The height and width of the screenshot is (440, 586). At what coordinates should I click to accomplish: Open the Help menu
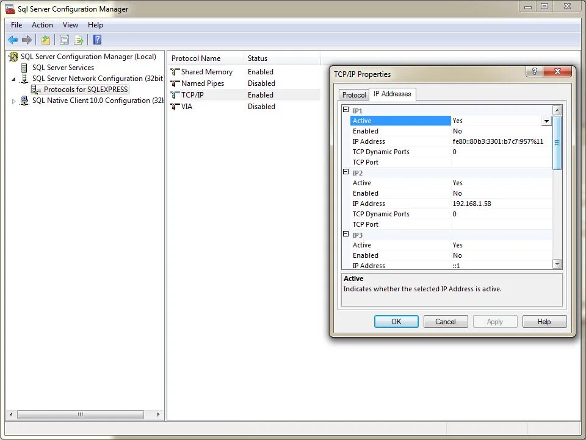point(95,24)
